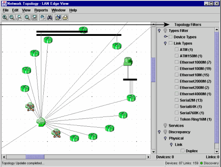Click the map's vertical scroll down arrow

tap(153, 151)
